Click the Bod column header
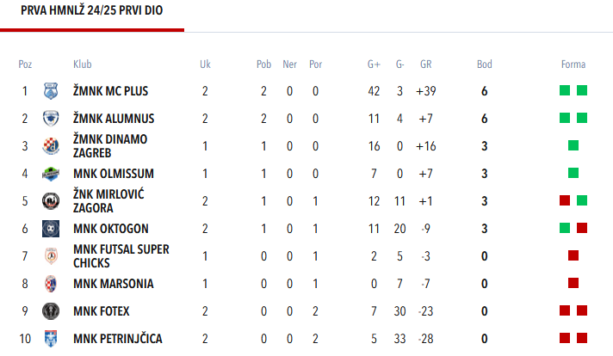This screenshot has height=356, width=613. point(485,64)
